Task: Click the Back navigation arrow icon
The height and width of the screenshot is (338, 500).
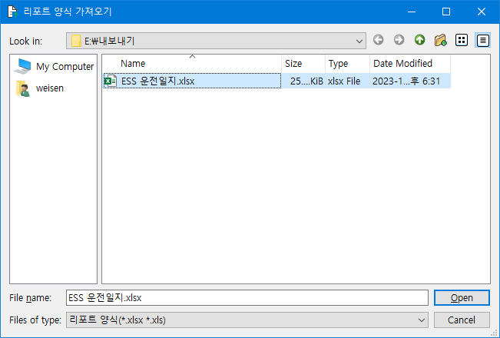Action: pos(379,40)
